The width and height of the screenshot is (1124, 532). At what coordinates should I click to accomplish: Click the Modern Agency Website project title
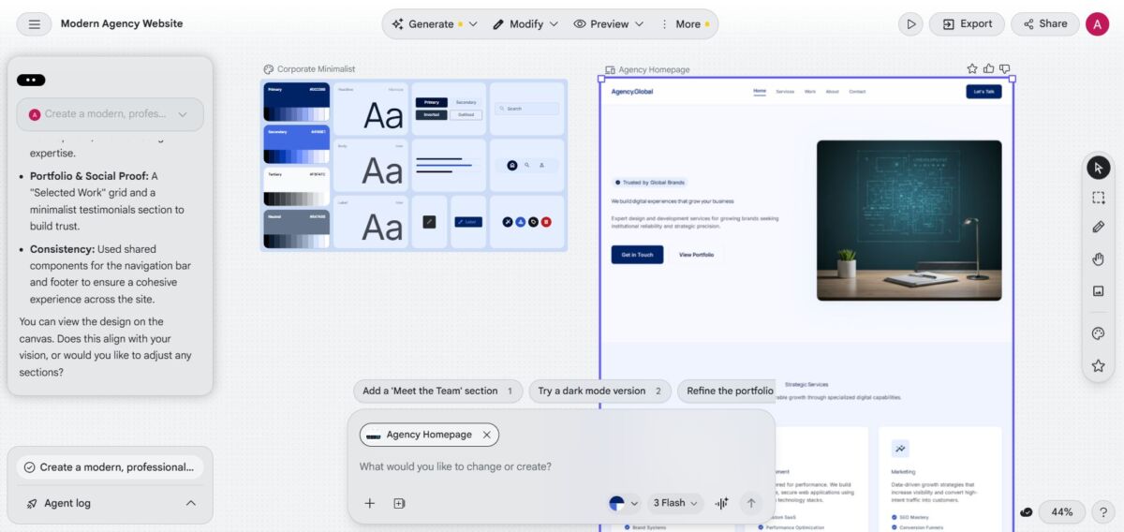coord(122,24)
